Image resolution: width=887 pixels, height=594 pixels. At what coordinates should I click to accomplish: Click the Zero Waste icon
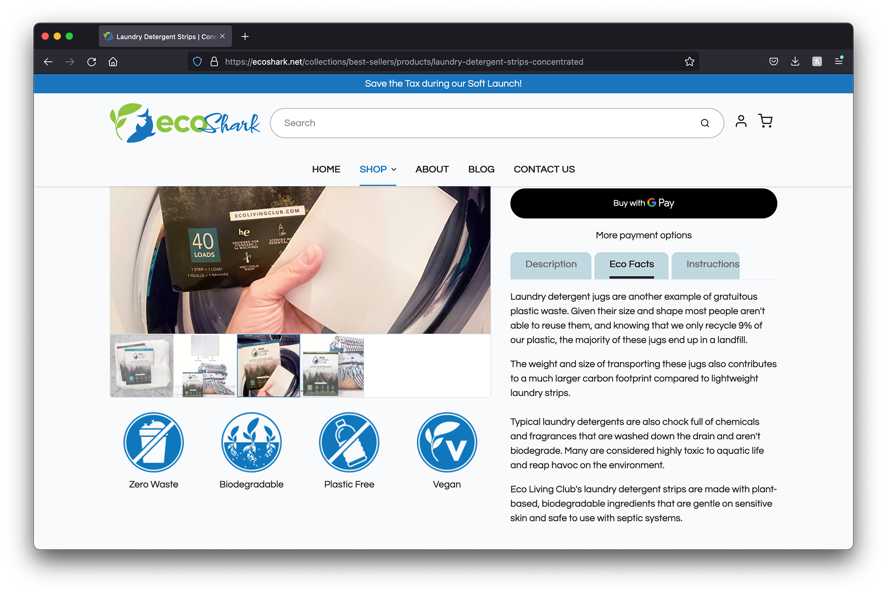click(153, 442)
